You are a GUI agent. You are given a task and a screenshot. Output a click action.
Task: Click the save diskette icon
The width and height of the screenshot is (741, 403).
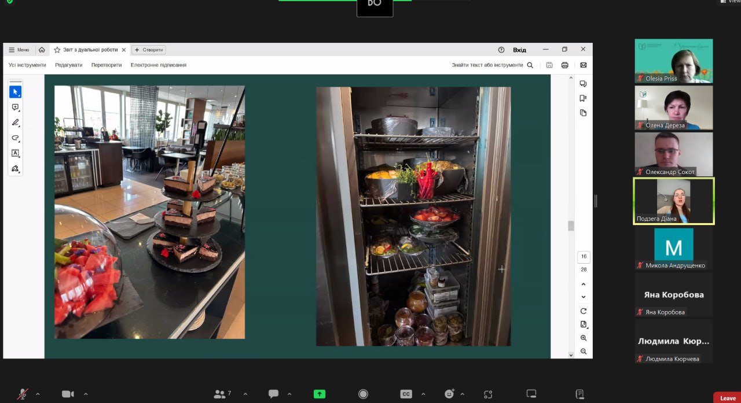point(549,65)
